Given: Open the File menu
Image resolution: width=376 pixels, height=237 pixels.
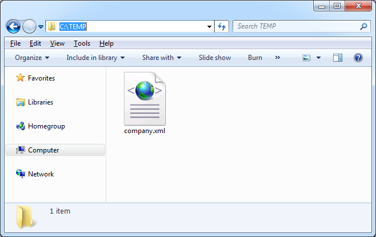Looking at the screenshot, I should click(x=15, y=43).
